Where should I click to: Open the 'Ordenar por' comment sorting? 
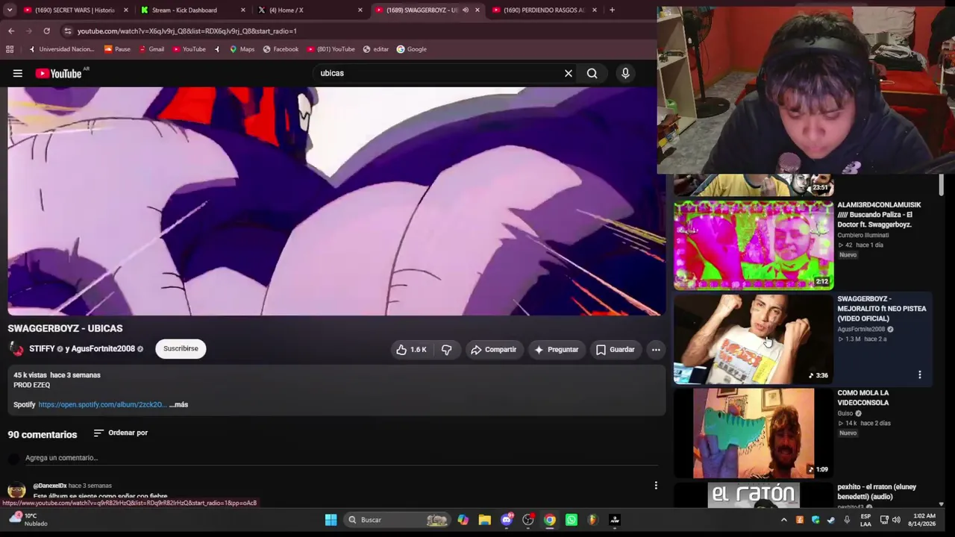(121, 433)
